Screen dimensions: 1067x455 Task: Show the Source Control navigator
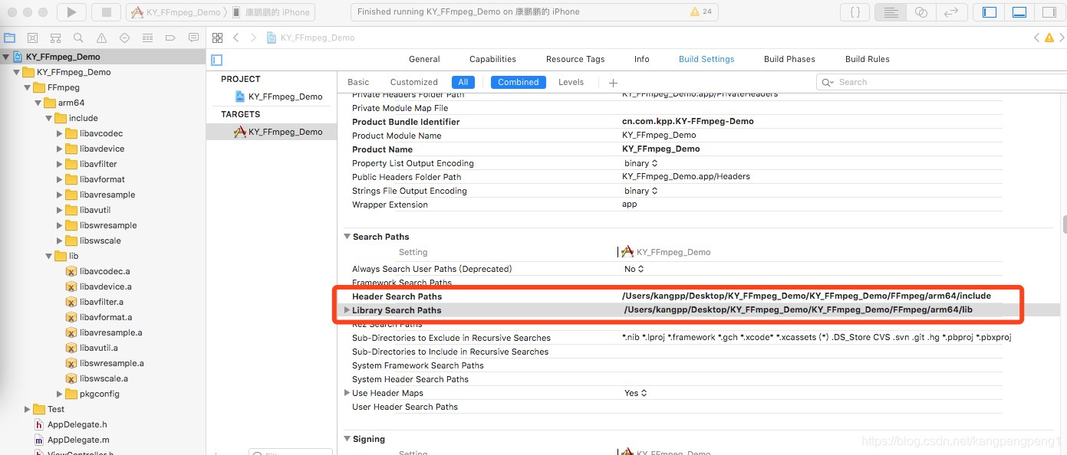pos(32,38)
